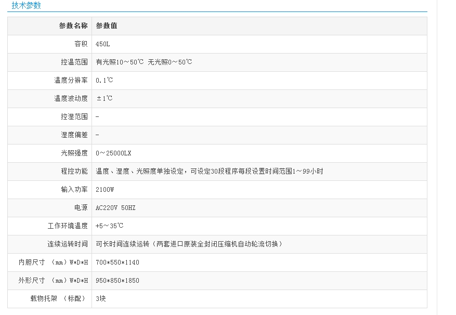The height and width of the screenshot is (315, 456).
Task: Select the 有光照10～50℃ temperature range text
Action: (120, 62)
